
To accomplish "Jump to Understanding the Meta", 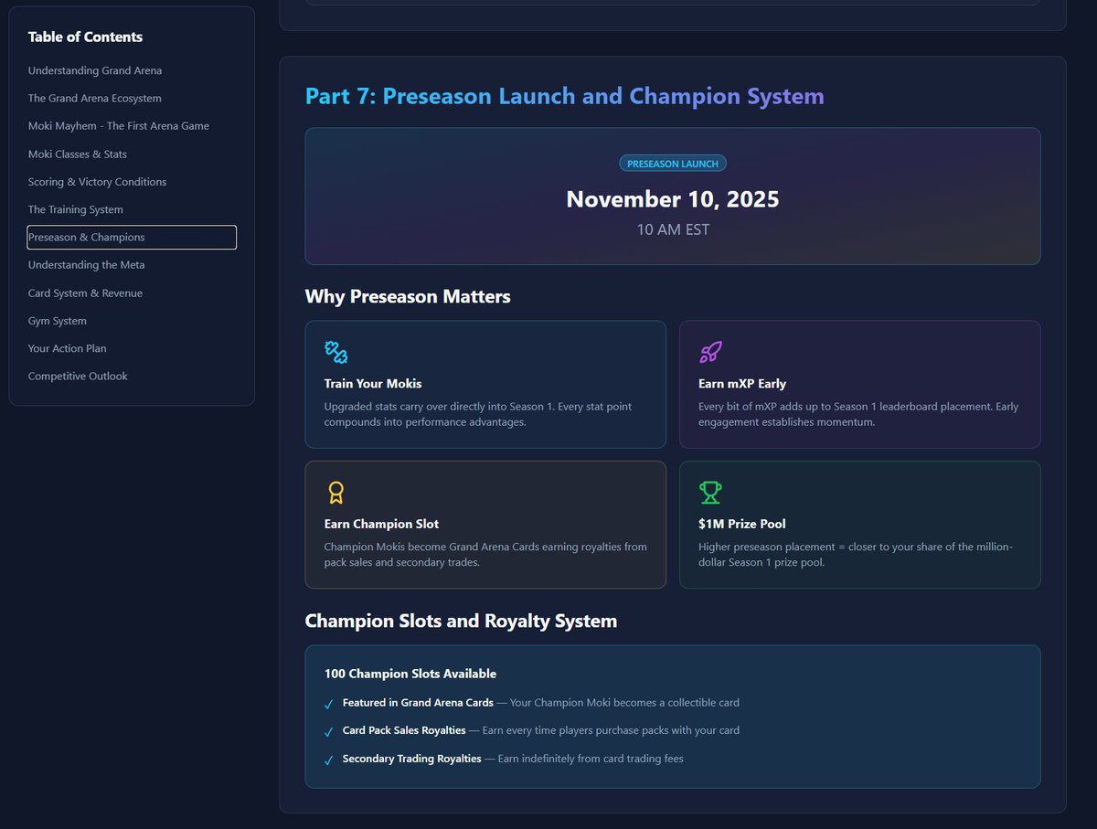I will click(x=86, y=265).
